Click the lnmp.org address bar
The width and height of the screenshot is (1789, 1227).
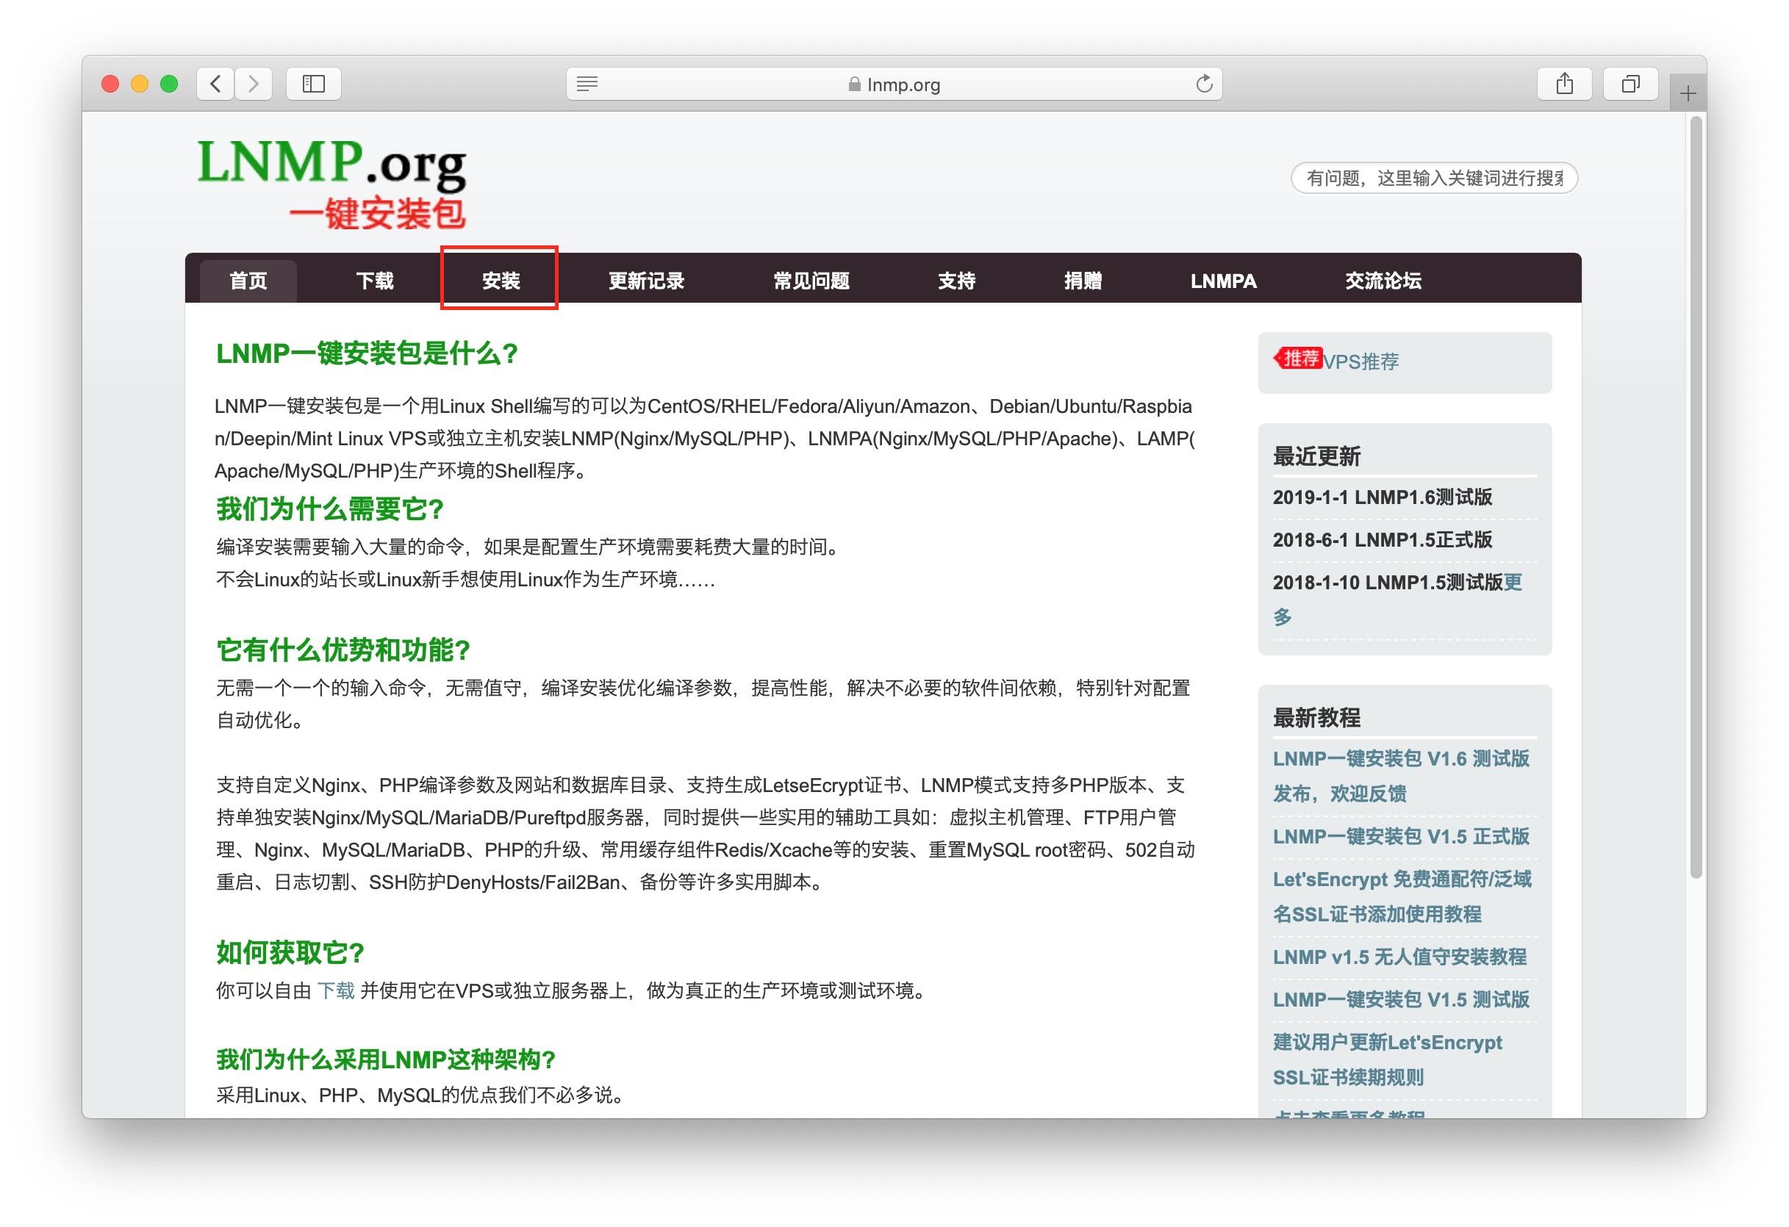(x=894, y=84)
